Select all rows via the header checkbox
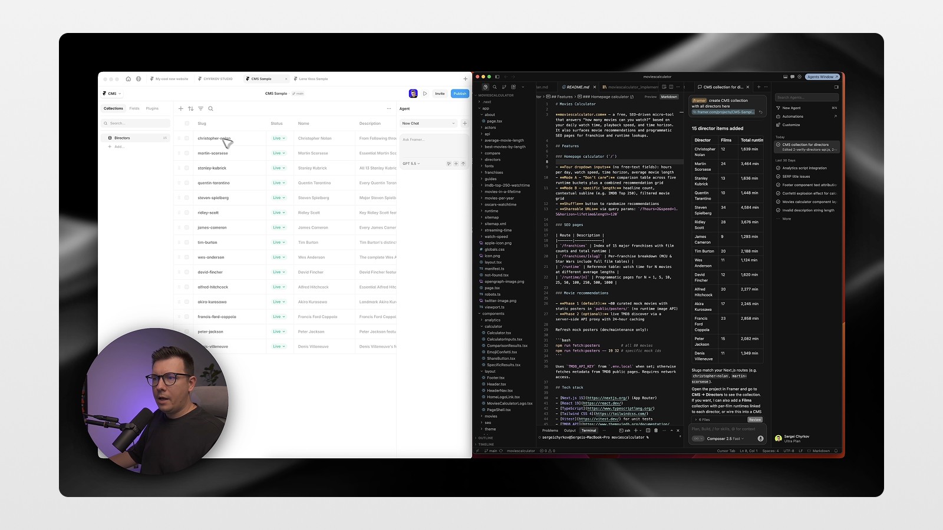Viewport: 943px width, 530px height. [x=187, y=124]
